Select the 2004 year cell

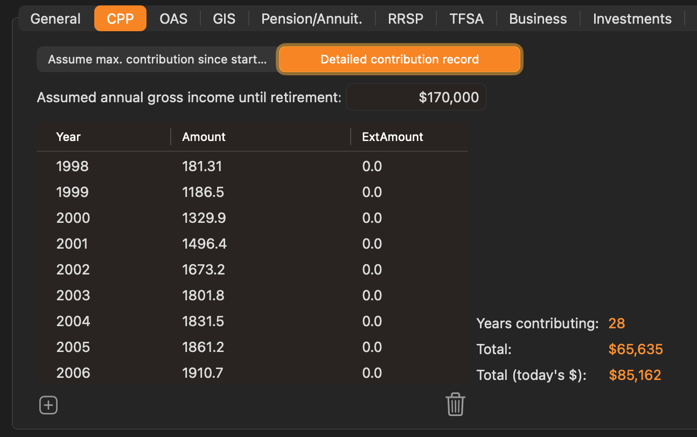(73, 321)
